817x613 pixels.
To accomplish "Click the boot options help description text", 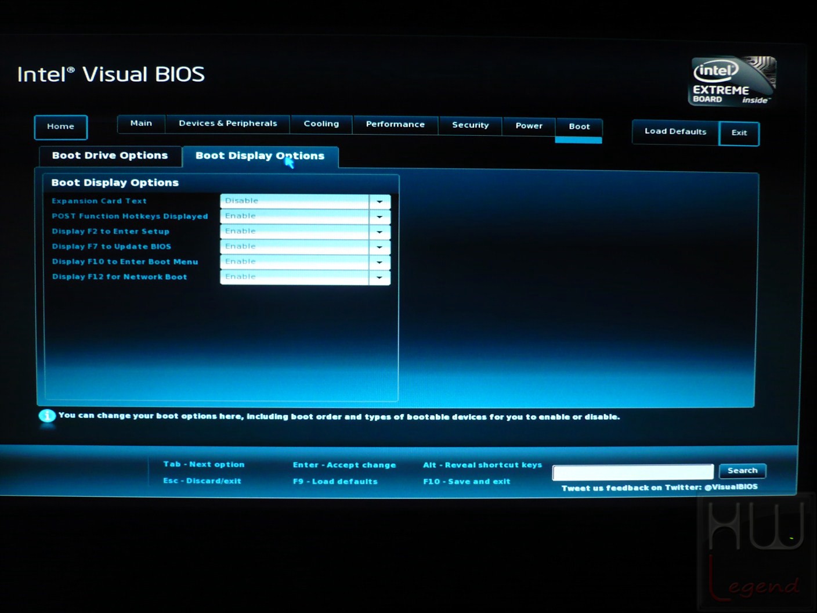I will click(339, 416).
